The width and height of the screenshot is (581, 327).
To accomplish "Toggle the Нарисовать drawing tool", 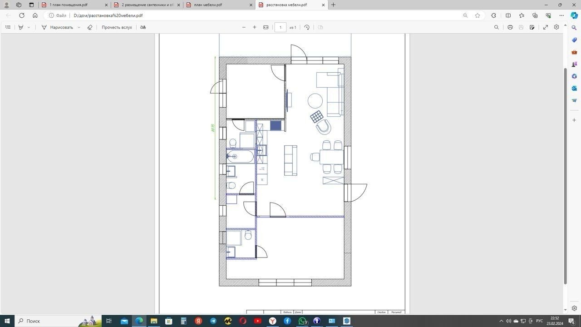I will (57, 27).
